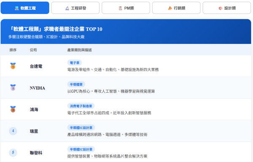The image size is (253, 162).
Task: Click the palette icon in 設計類 tab
Action: (221, 8)
